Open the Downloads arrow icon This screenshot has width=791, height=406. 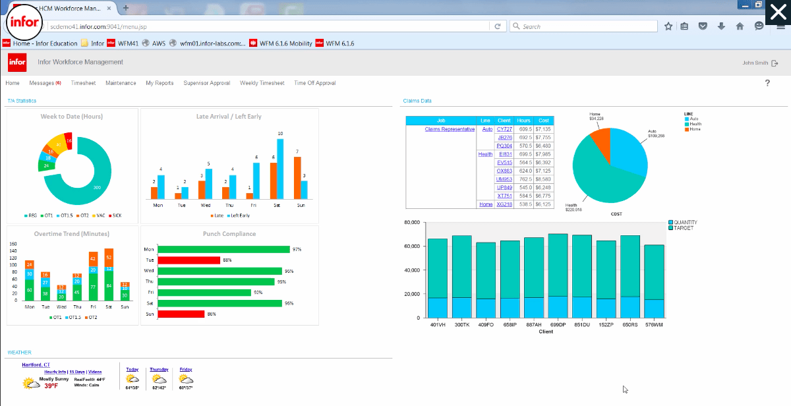[722, 25]
